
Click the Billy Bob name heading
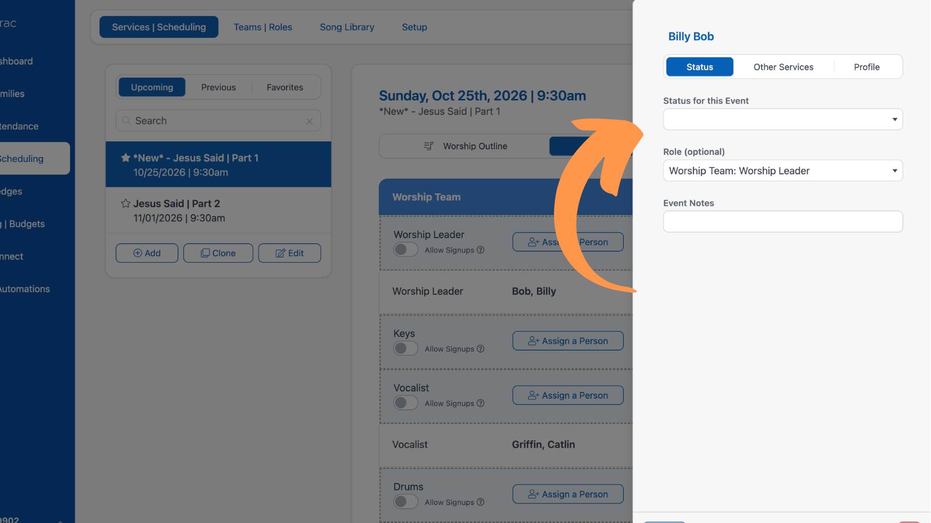point(691,37)
